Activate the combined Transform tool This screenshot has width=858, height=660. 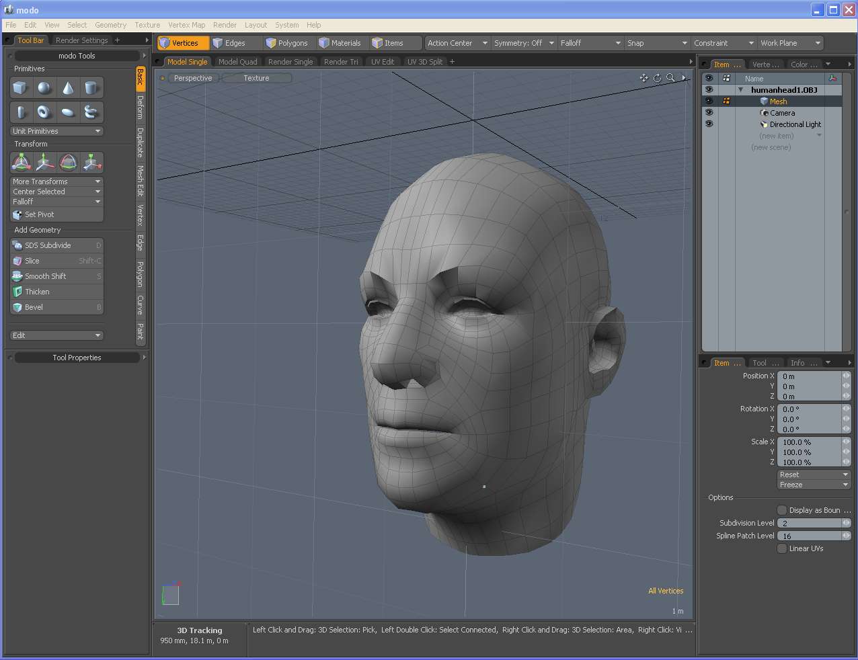(21, 162)
